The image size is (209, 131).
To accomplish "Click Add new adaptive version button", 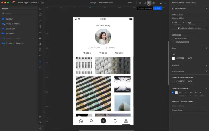I will click(x=189, y=28).
